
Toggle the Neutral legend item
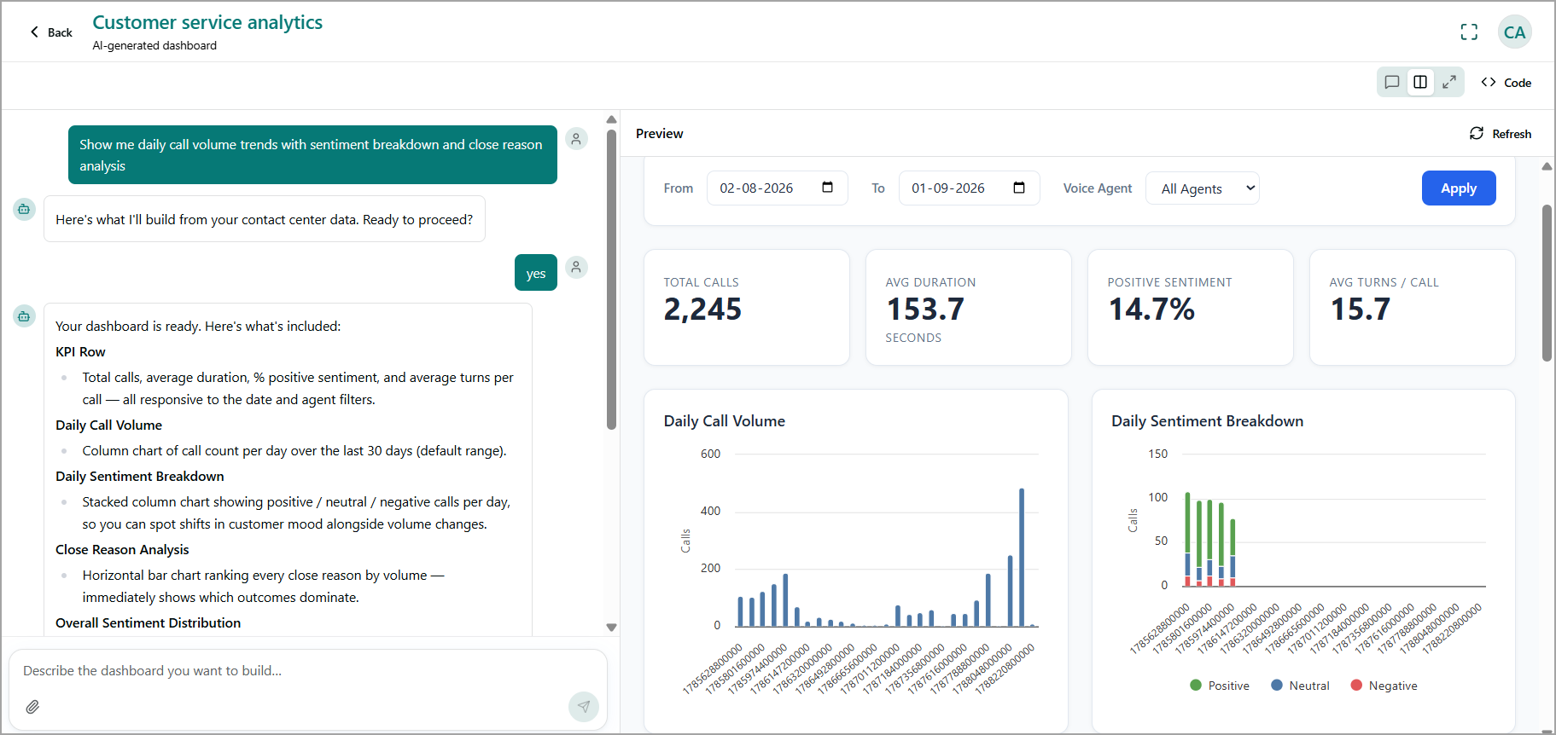tap(1300, 686)
